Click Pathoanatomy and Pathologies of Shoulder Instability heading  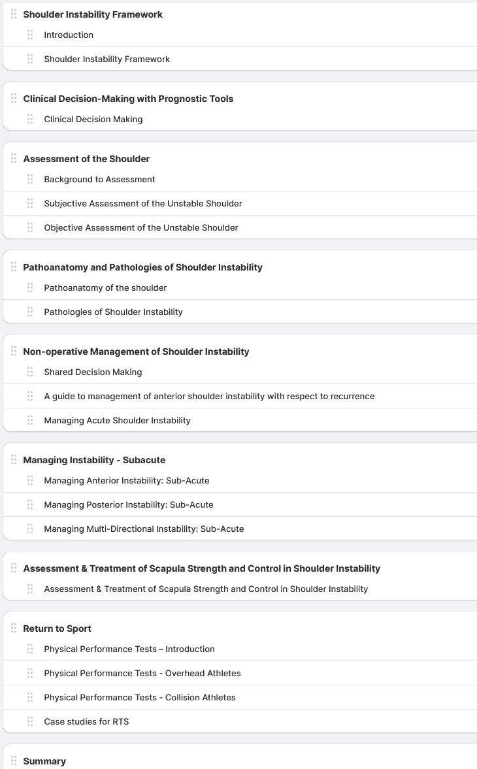pyautogui.click(x=142, y=267)
